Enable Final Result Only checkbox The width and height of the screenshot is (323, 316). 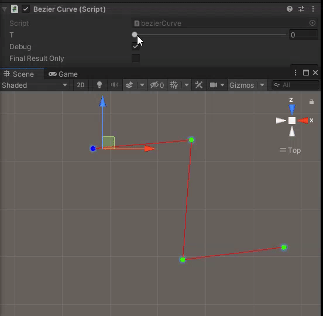[x=136, y=58]
